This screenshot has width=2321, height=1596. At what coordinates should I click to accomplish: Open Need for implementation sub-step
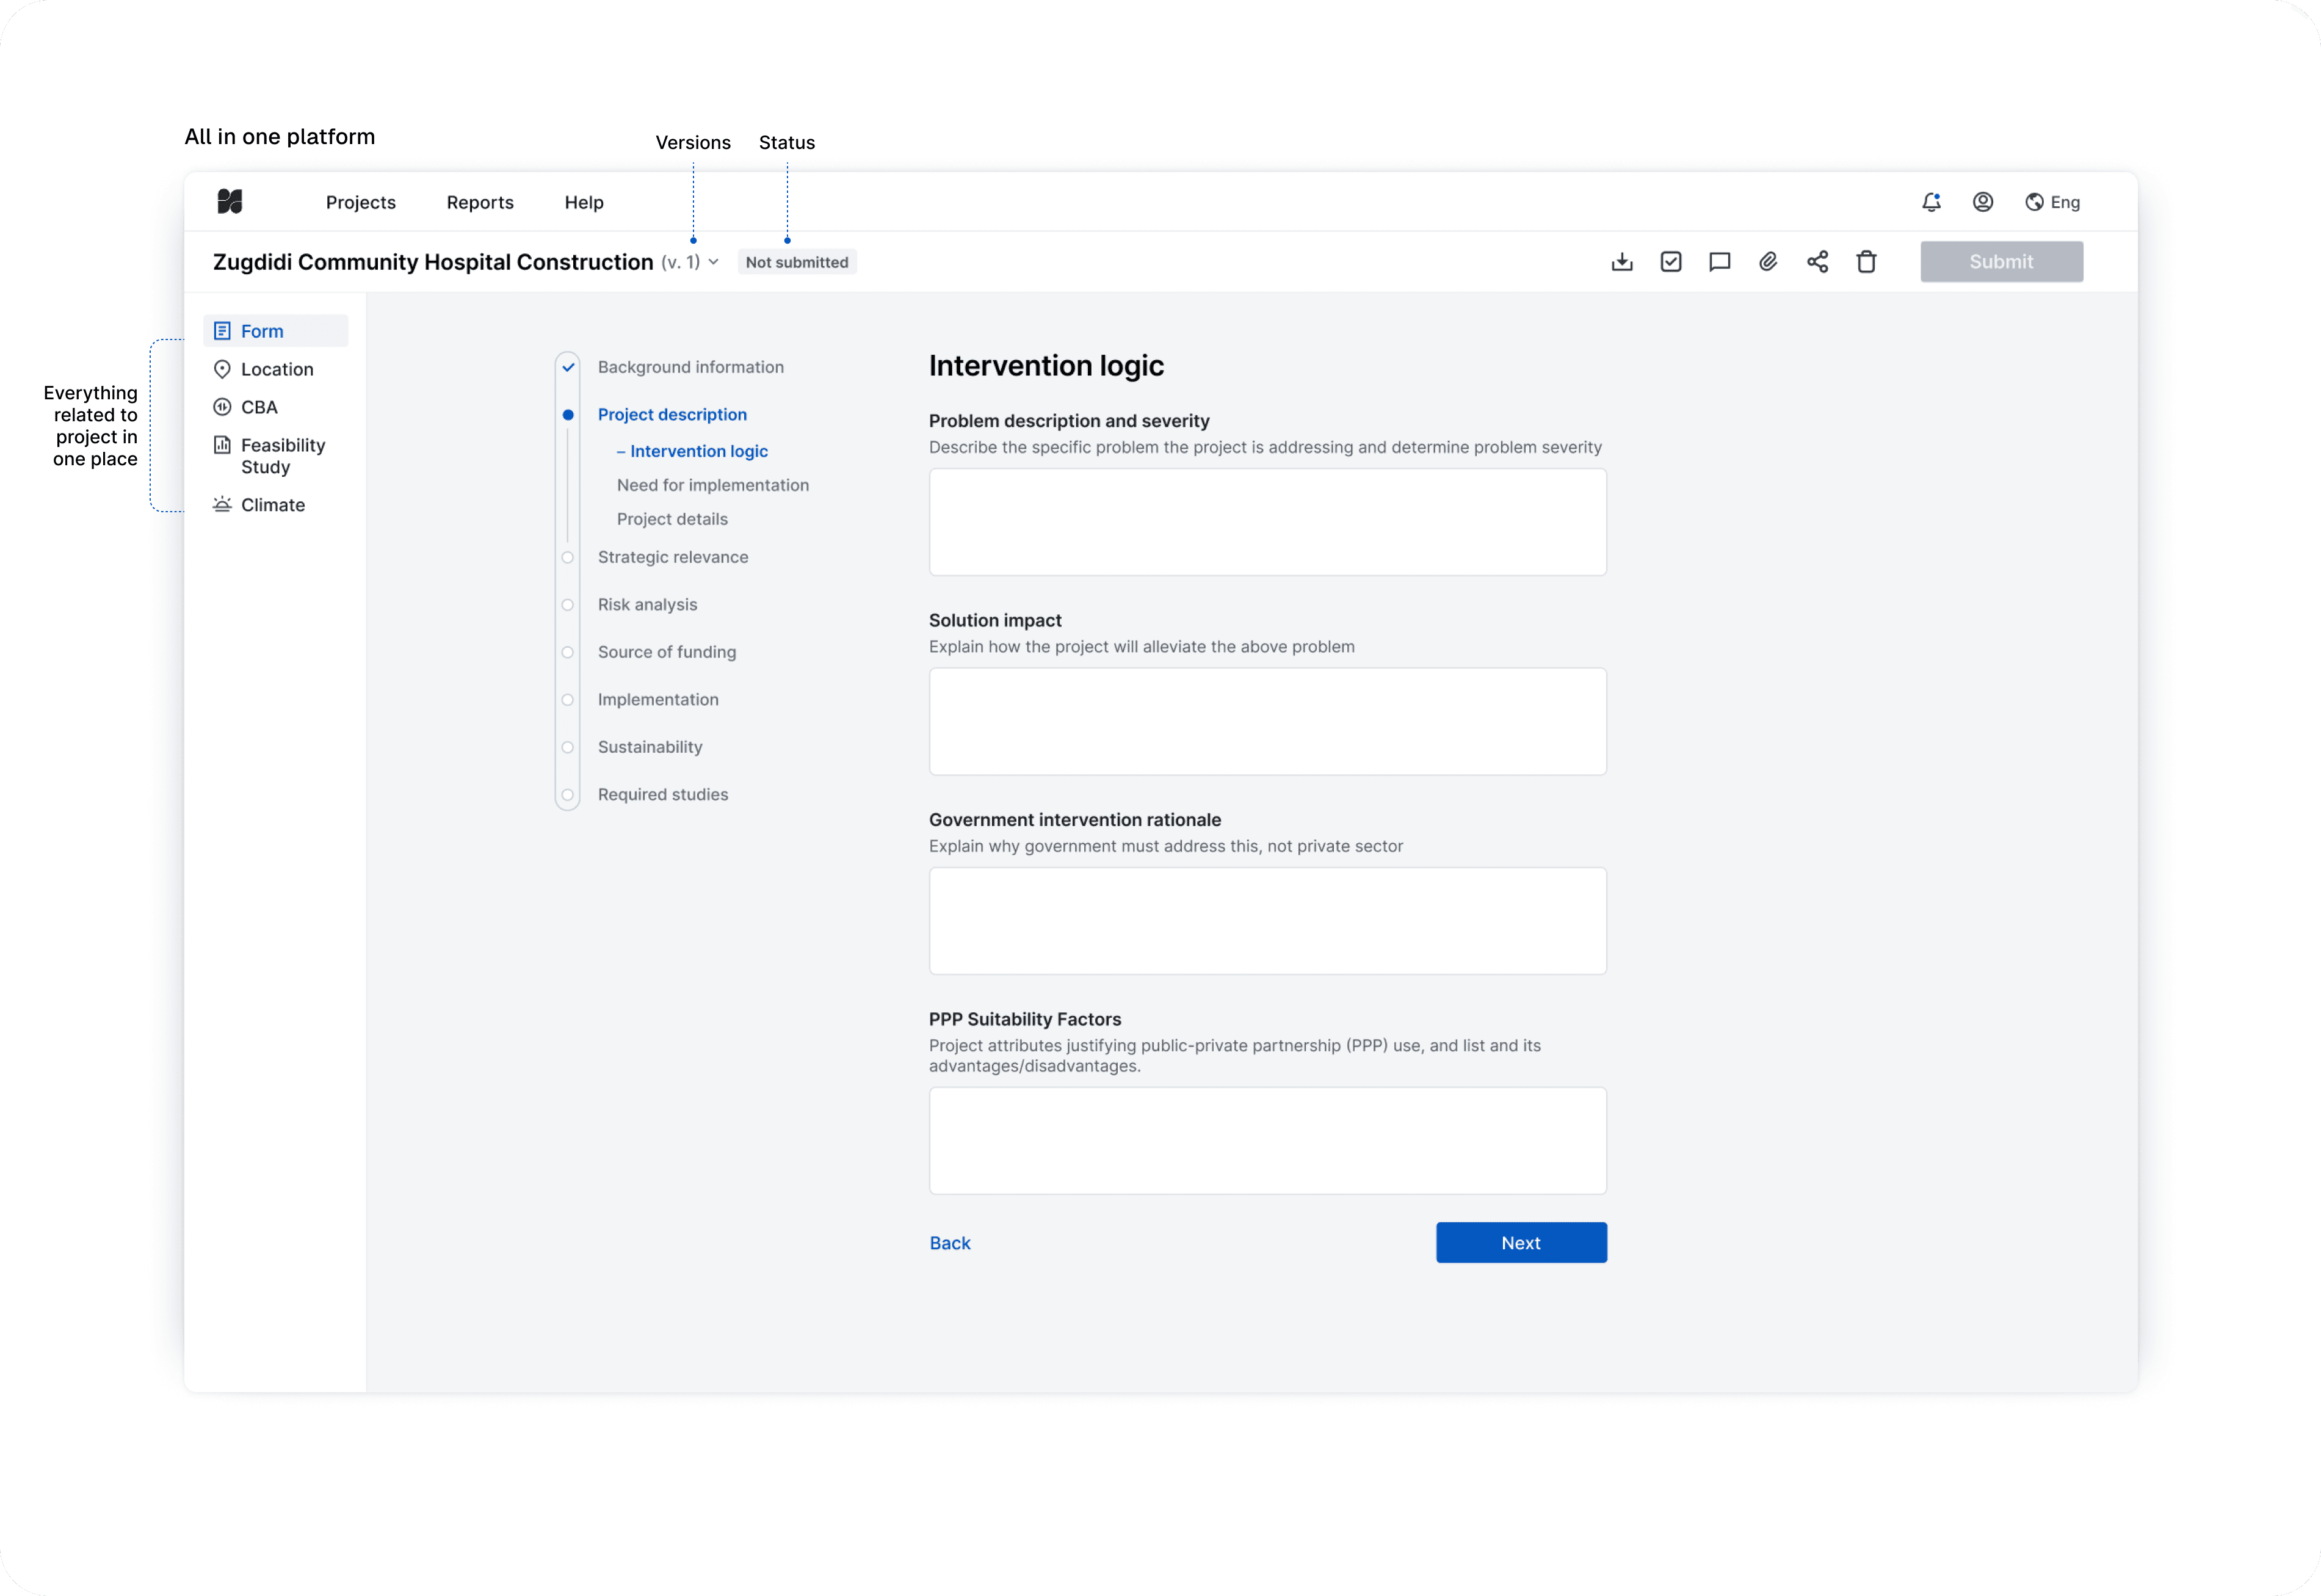coord(712,485)
